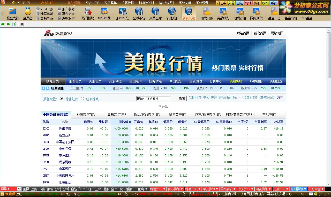Open 理财观察 in the toolbar
This screenshot has height=197, width=331.
click(x=66, y=18)
